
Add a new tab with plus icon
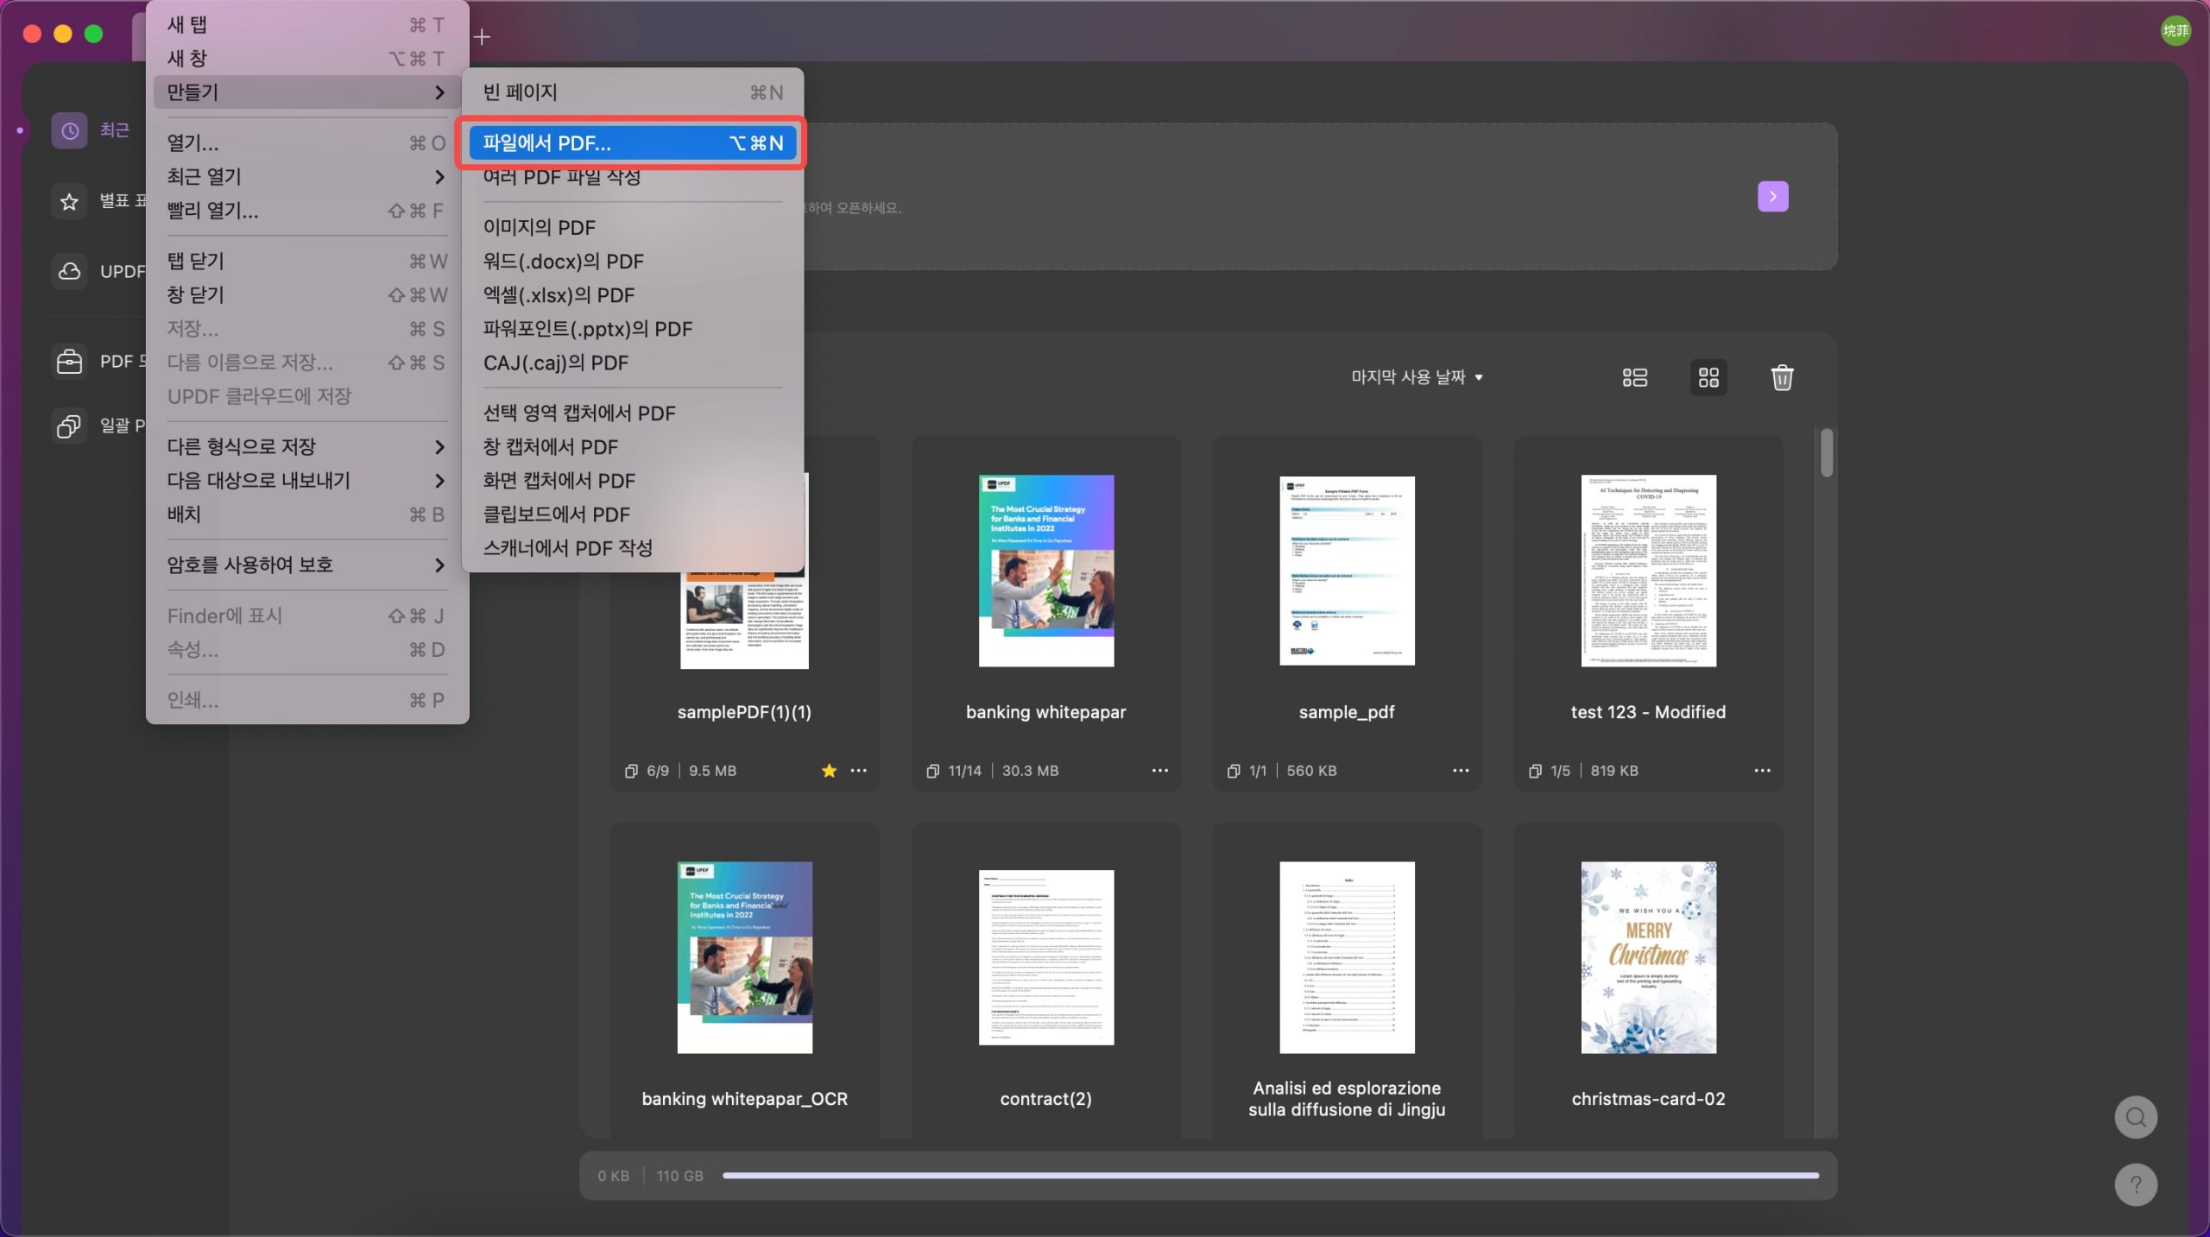482,37
